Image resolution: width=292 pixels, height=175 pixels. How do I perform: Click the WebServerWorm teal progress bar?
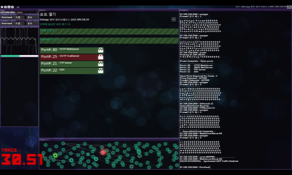click(19, 56)
